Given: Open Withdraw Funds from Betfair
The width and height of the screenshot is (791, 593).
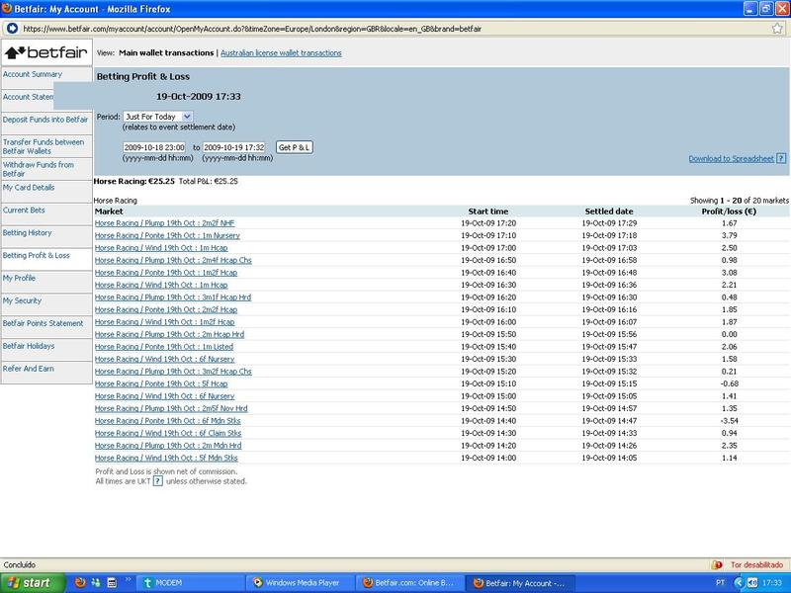Looking at the screenshot, I should tap(39, 169).
